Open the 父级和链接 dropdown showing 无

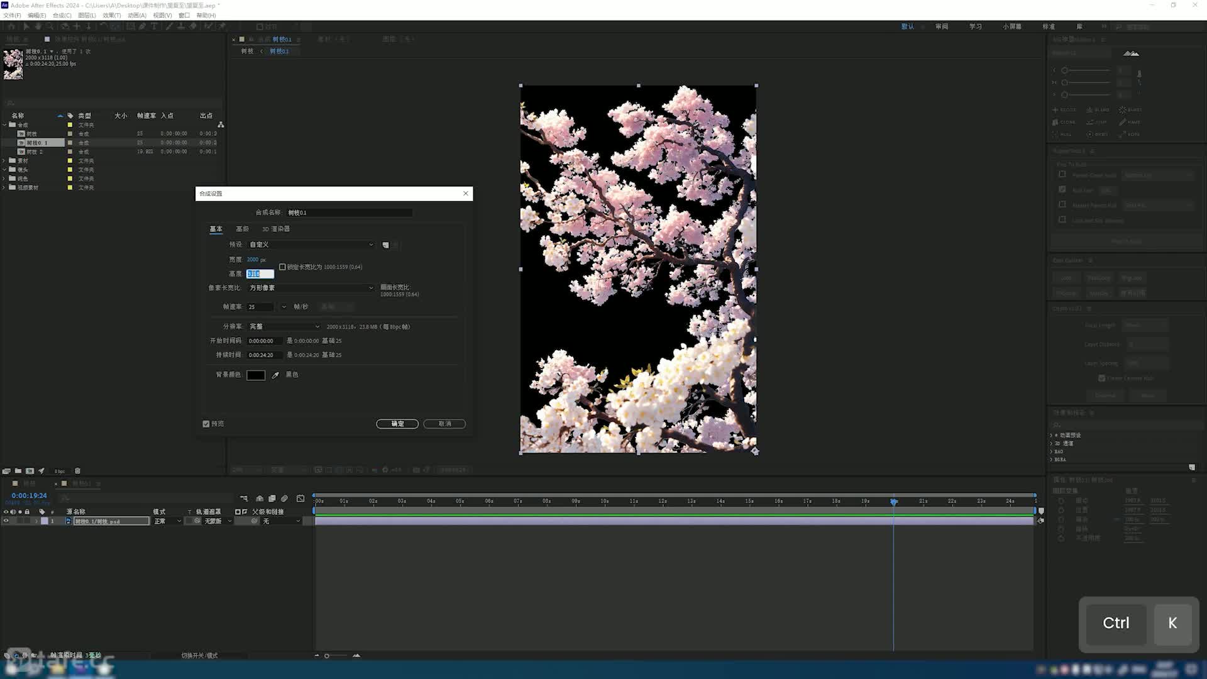(x=281, y=521)
